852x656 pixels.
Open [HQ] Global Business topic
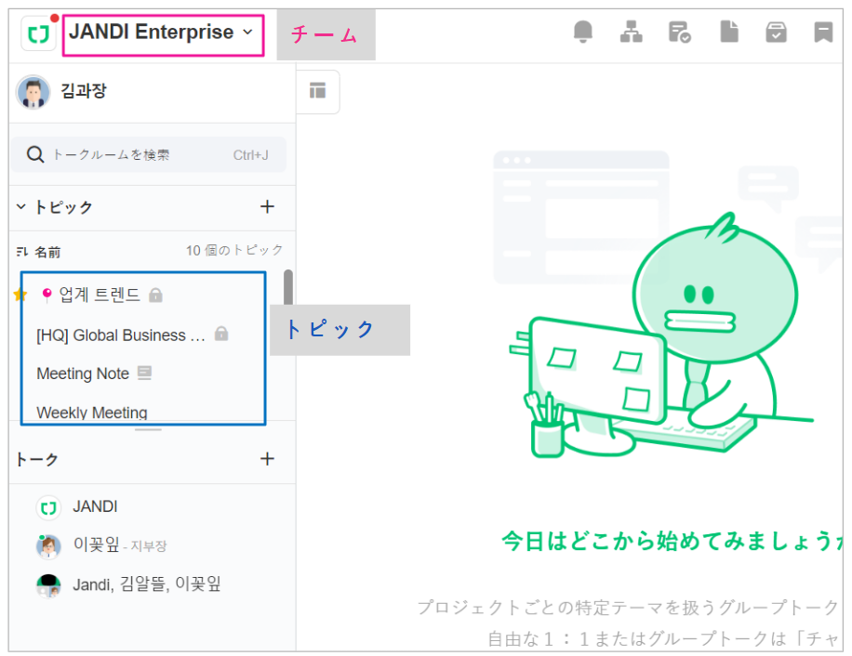pos(121,335)
